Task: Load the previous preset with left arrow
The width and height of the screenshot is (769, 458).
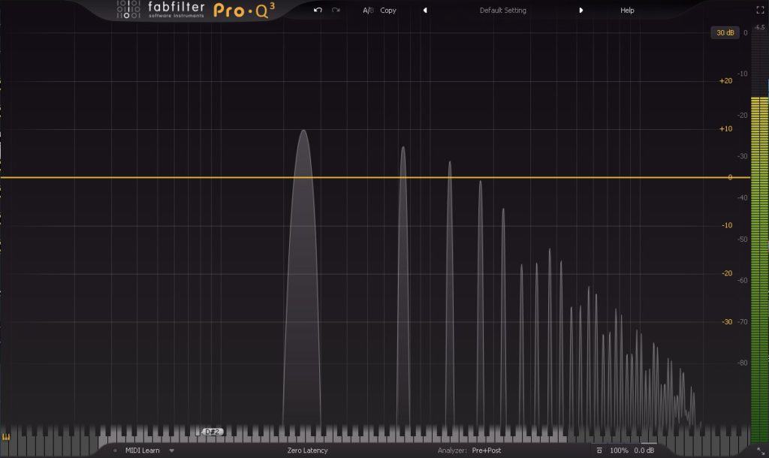Action: (x=425, y=10)
